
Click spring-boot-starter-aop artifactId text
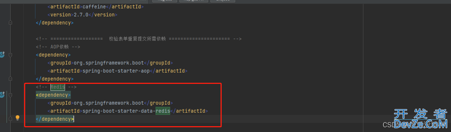pos(116,71)
